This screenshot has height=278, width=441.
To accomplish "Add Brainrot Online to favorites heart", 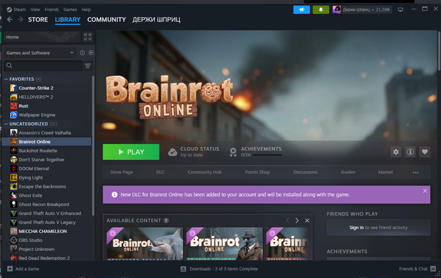I will (x=424, y=152).
